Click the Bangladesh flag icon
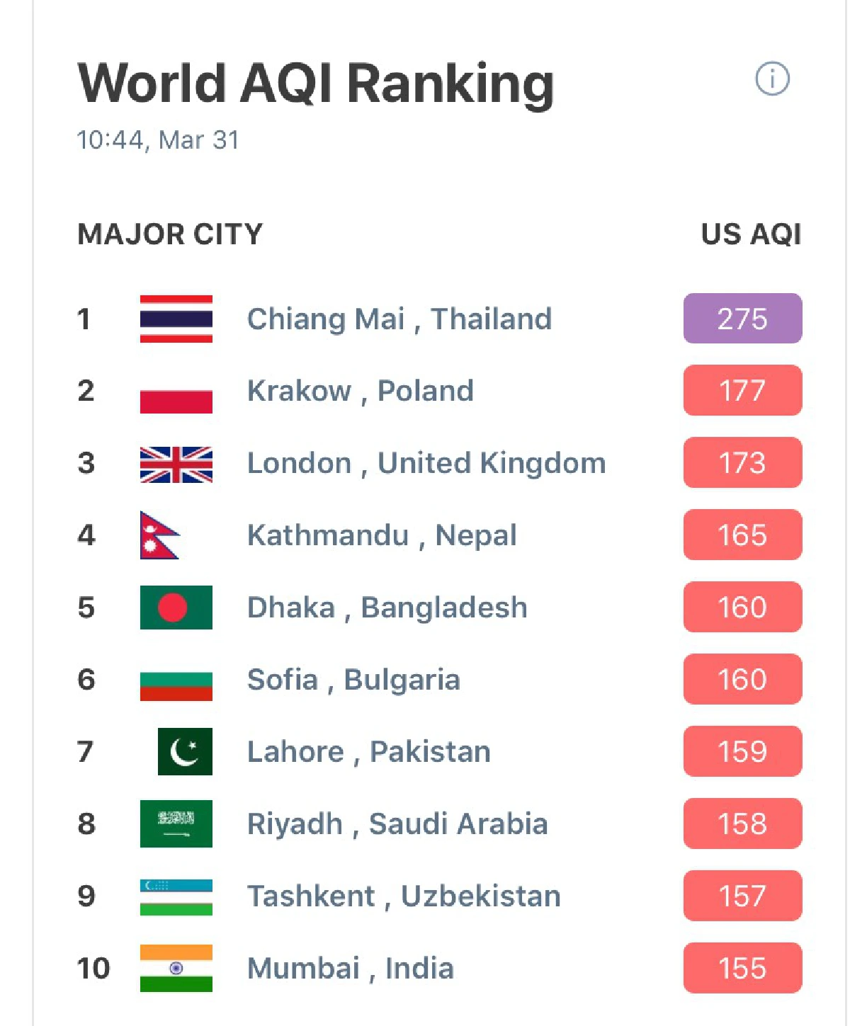This screenshot has width=850, height=1026. pos(176,608)
